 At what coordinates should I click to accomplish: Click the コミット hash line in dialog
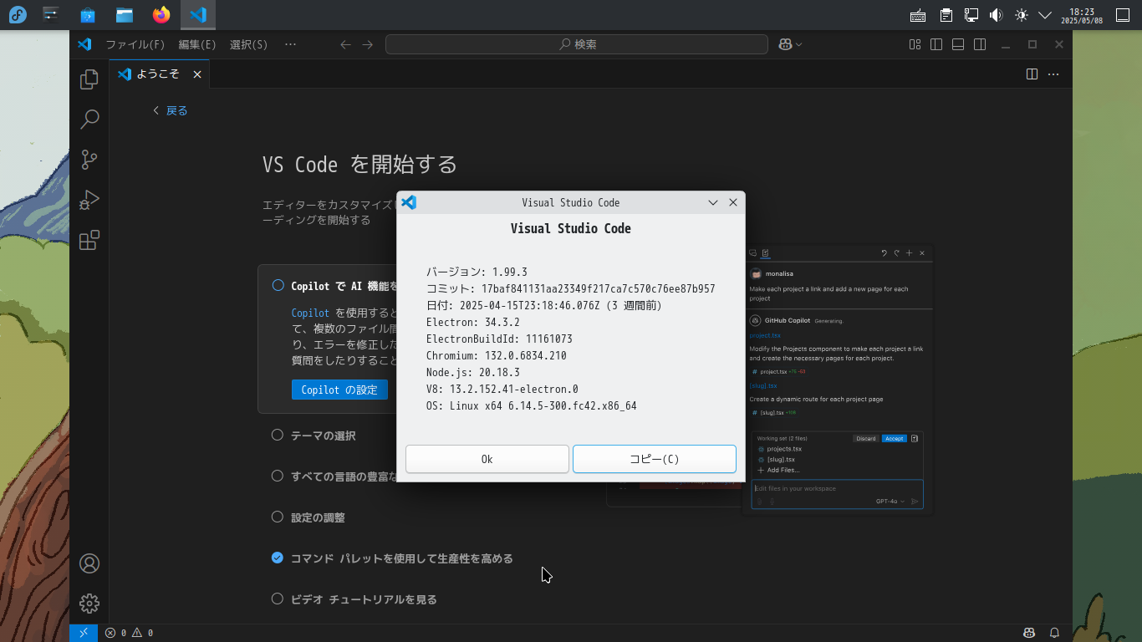(571, 288)
